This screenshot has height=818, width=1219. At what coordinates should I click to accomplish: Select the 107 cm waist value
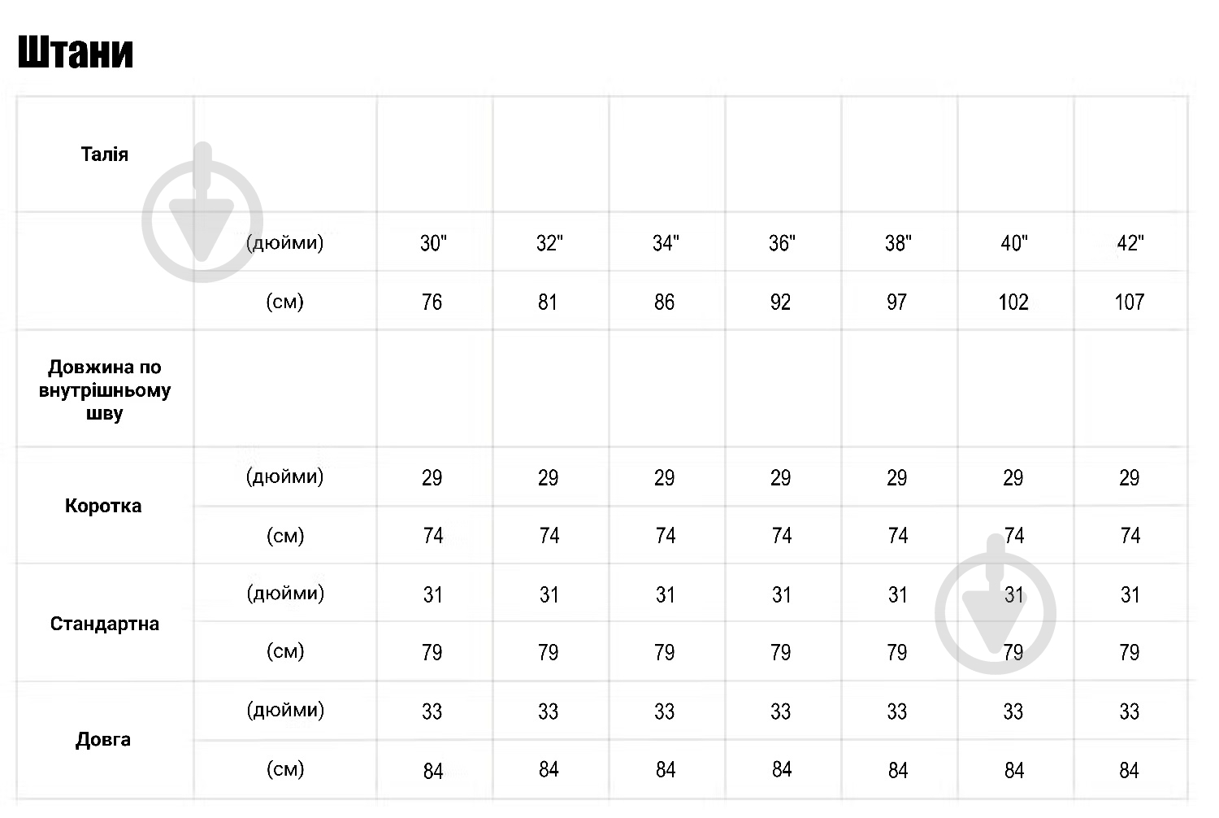coord(1130,302)
